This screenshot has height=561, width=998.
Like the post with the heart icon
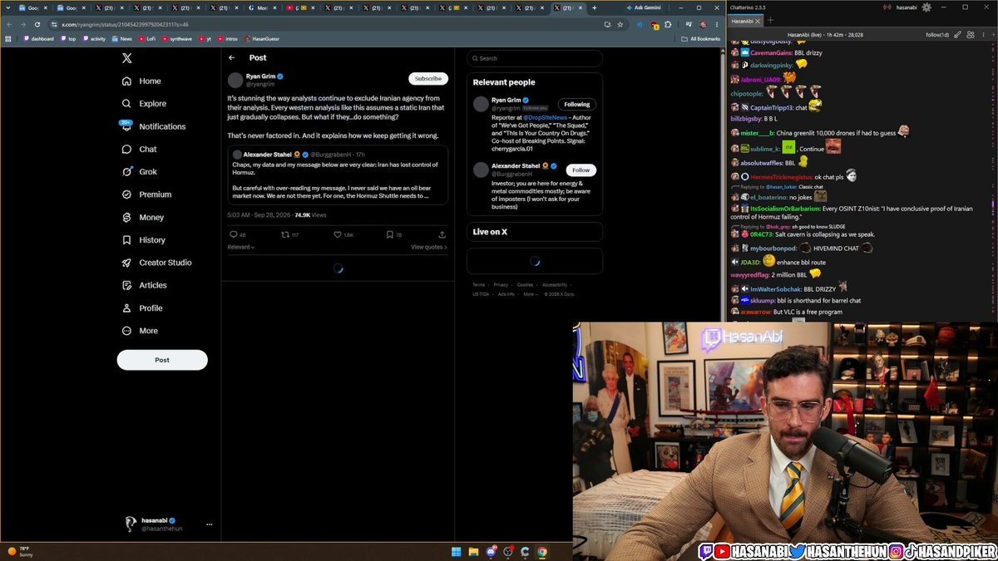tap(338, 235)
